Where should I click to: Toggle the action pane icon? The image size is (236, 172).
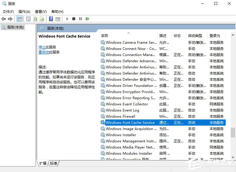[x=58, y=18]
